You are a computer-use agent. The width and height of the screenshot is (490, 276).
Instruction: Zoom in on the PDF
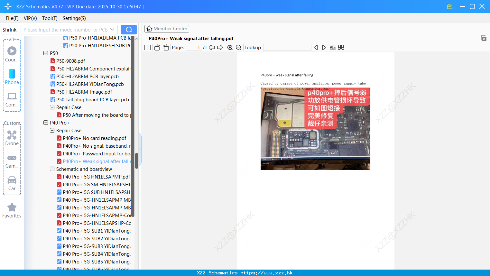[230, 47]
